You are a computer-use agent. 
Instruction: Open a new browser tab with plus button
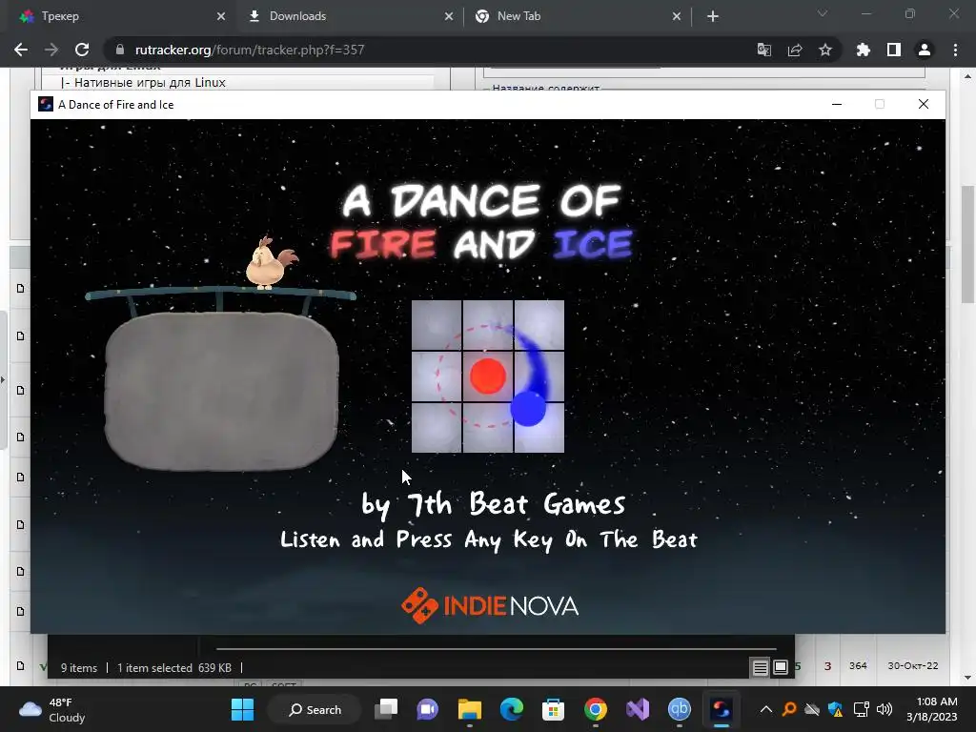[x=713, y=16]
